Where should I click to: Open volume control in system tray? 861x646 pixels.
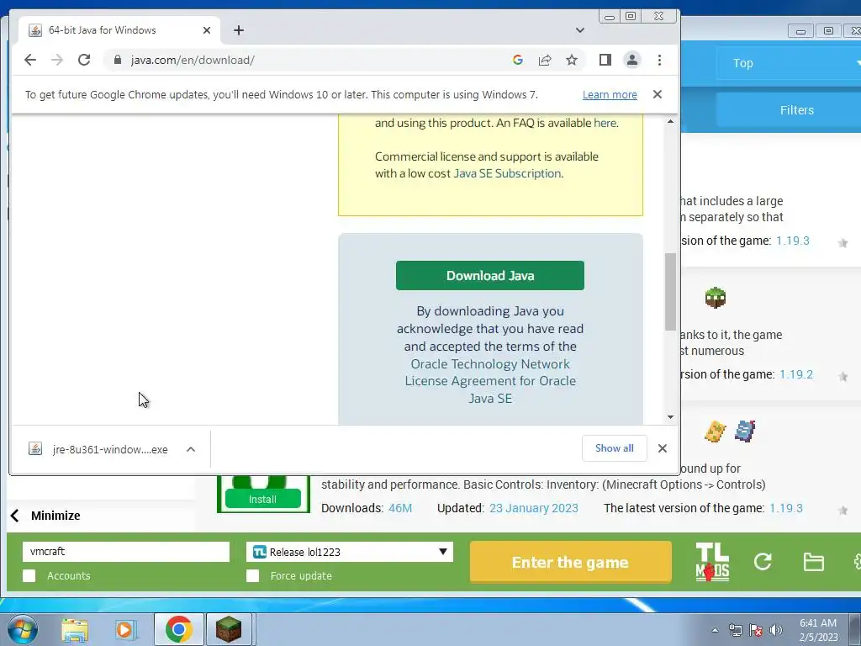pos(776,630)
